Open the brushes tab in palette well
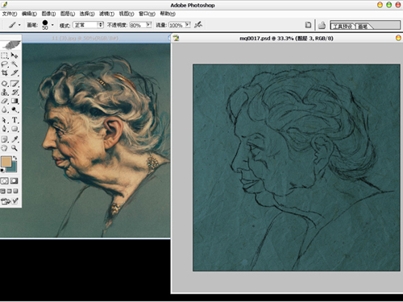 coord(364,27)
